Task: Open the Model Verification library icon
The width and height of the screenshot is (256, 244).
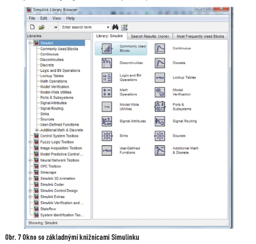Action: point(160,92)
